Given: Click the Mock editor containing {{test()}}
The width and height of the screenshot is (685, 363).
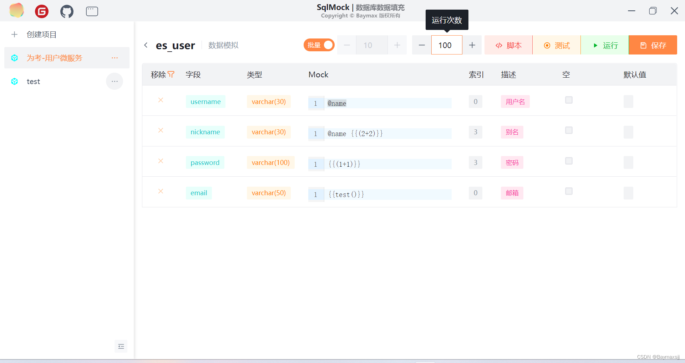Looking at the screenshot, I should pyautogui.click(x=380, y=195).
